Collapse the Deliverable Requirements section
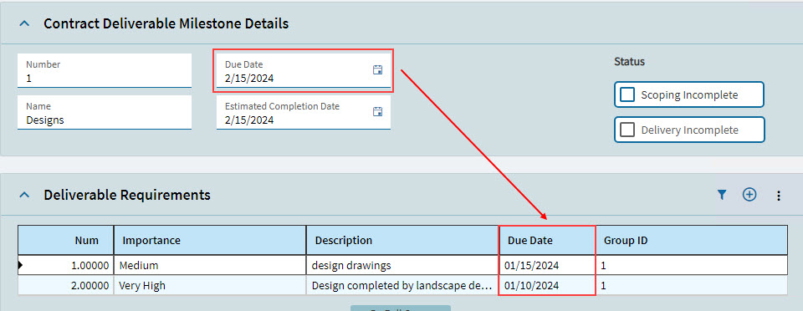This screenshot has width=803, height=311. [24, 195]
